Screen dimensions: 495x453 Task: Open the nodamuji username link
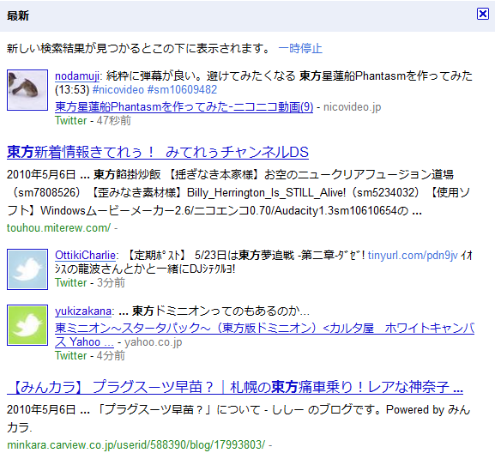coord(77,75)
